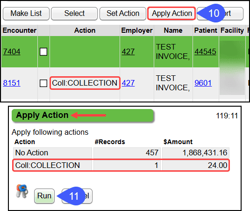Image resolution: width=250 pixels, height=211 pixels.
Task: Sort by the Encounter column header
Action: 20,30
